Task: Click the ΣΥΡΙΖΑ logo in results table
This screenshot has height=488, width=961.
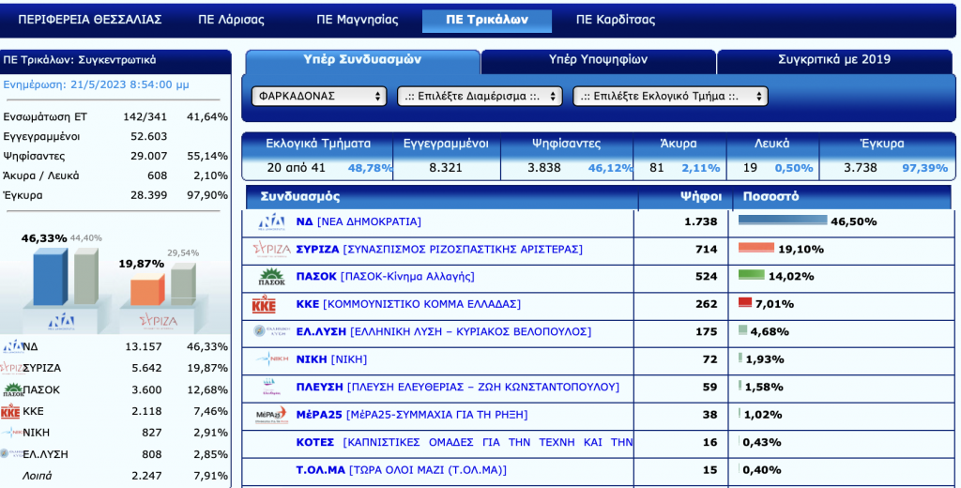Action: pyautogui.click(x=271, y=249)
